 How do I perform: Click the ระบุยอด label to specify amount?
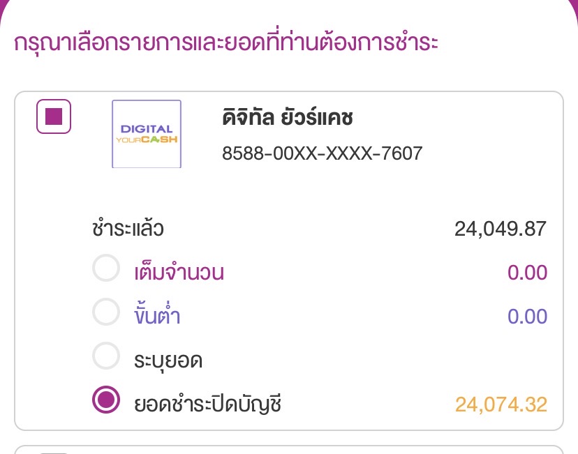(x=168, y=360)
